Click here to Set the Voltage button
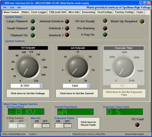The width and height of the screenshot is (152, 137). (x=28, y=93)
